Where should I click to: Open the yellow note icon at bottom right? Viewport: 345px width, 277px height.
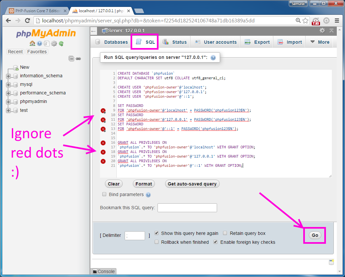tap(331, 262)
